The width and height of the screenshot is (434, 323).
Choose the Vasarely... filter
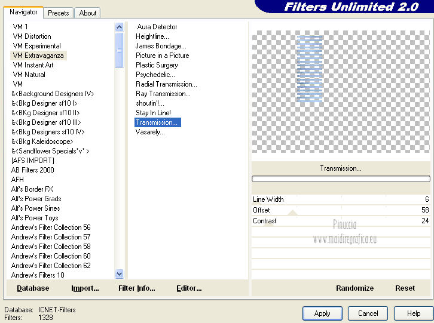tap(150, 132)
